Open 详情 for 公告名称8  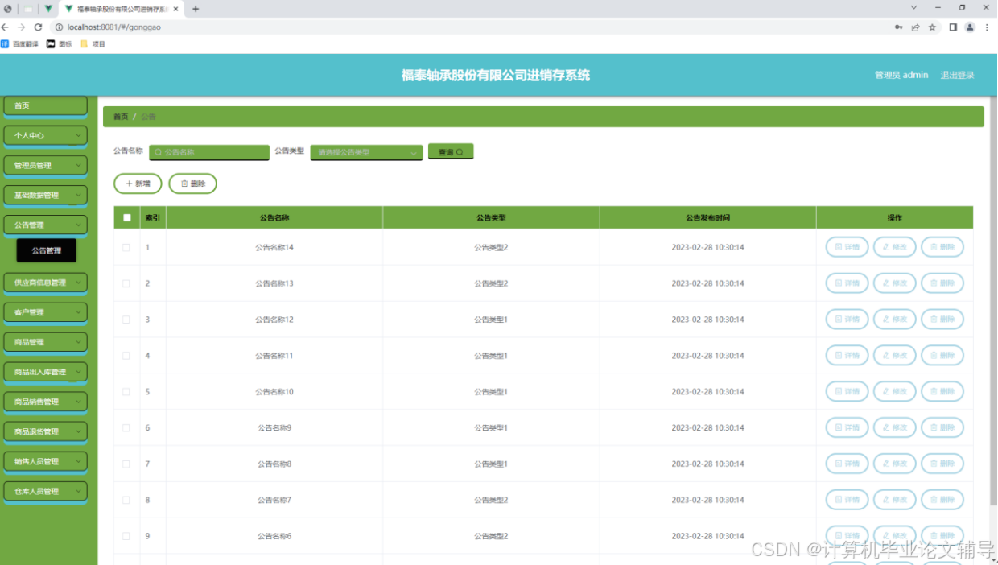pyautogui.click(x=847, y=464)
